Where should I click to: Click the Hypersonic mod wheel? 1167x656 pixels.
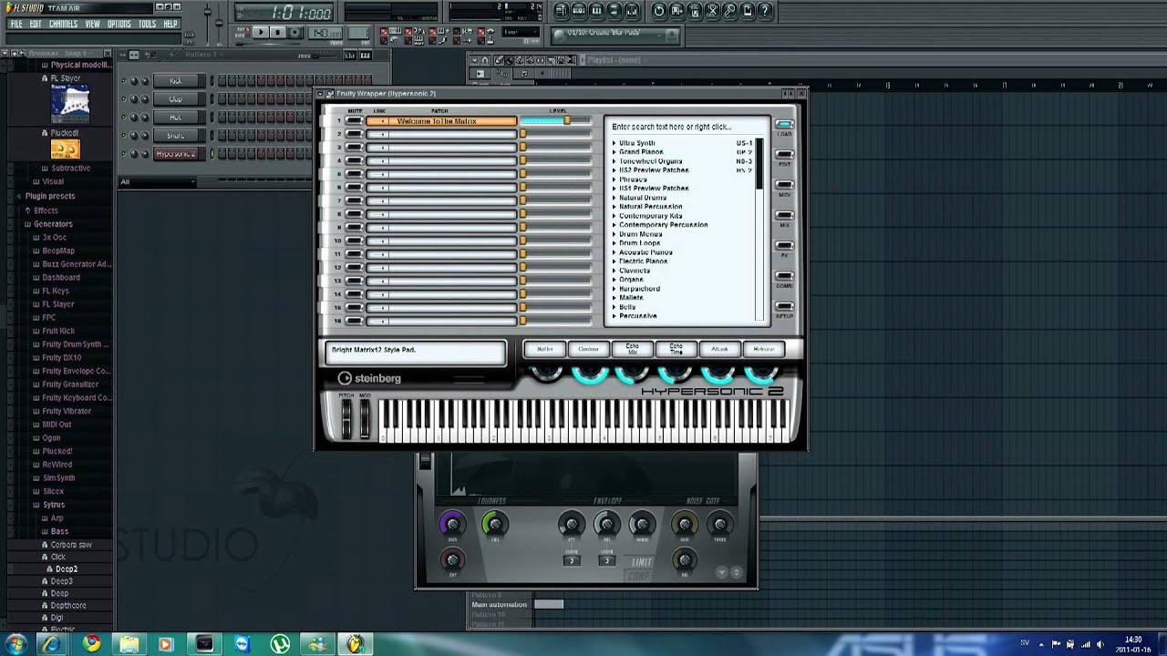[x=364, y=418]
